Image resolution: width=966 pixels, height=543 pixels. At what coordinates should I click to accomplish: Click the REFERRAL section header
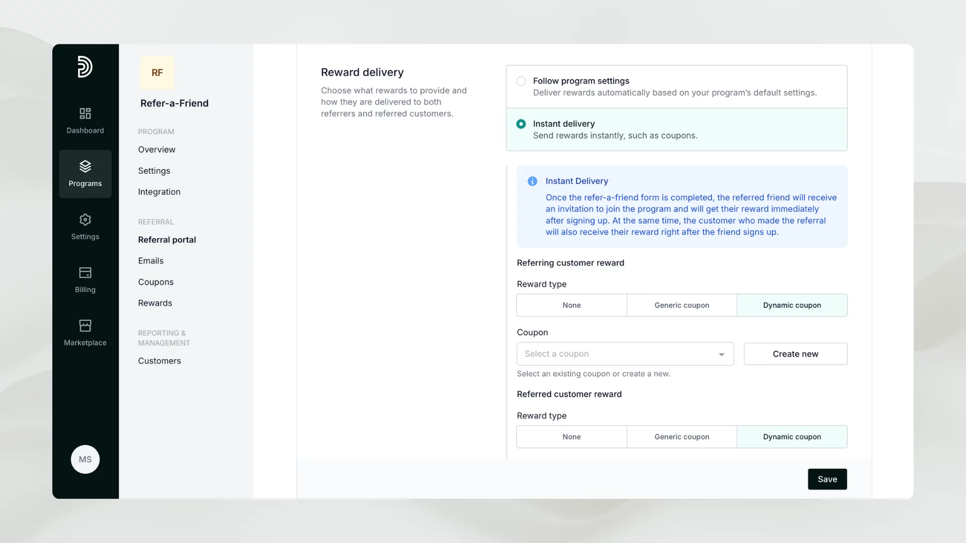coord(155,222)
